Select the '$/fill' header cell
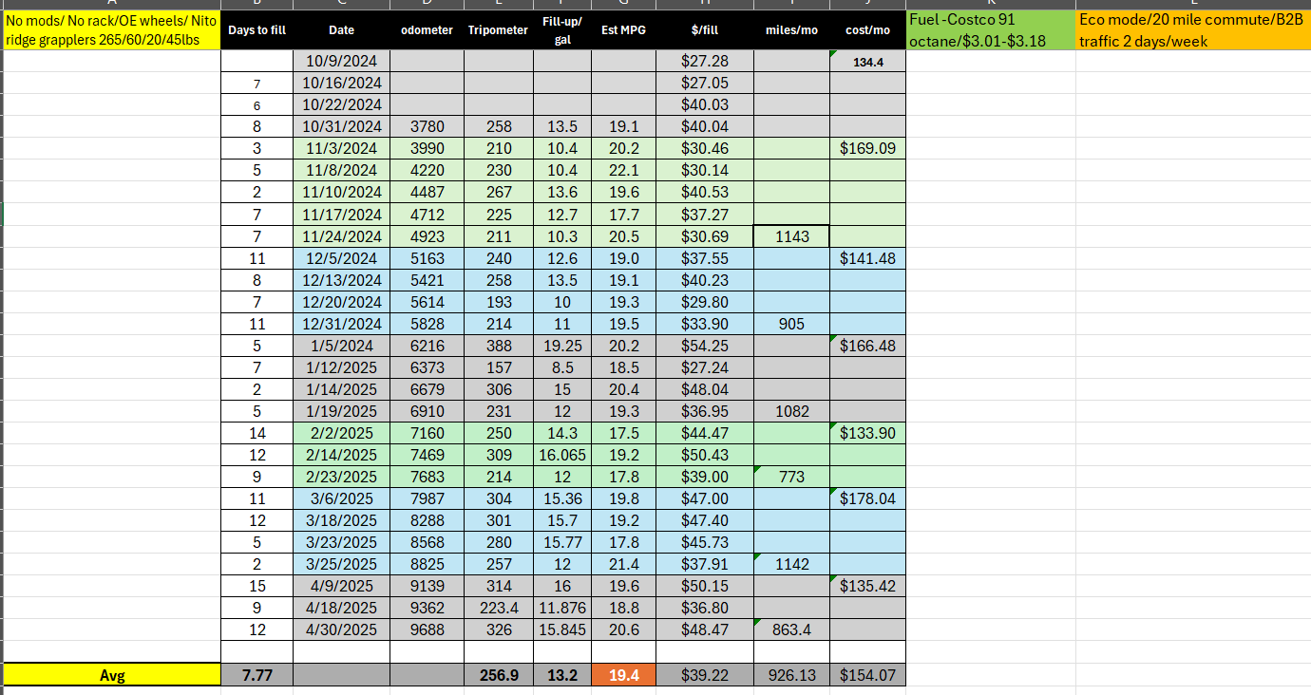Viewport: 1311px width, 695px height. coord(705,30)
